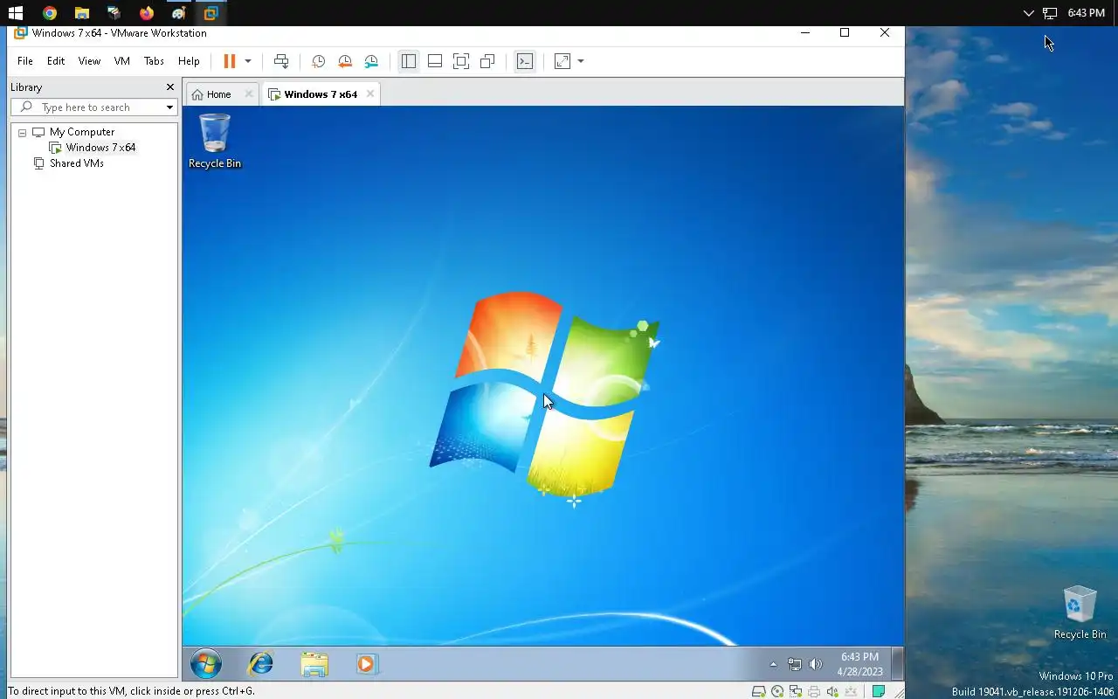The width and height of the screenshot is (1118, 699).
Task: Open the VMware message log icon
Action: (879, 692)
